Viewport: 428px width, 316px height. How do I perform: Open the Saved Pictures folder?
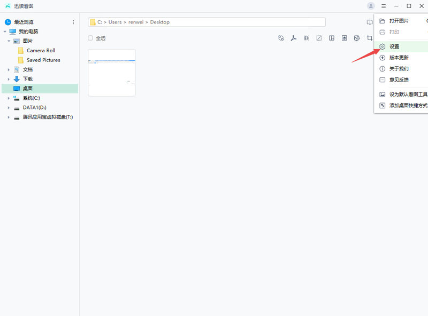pos(43,60)
